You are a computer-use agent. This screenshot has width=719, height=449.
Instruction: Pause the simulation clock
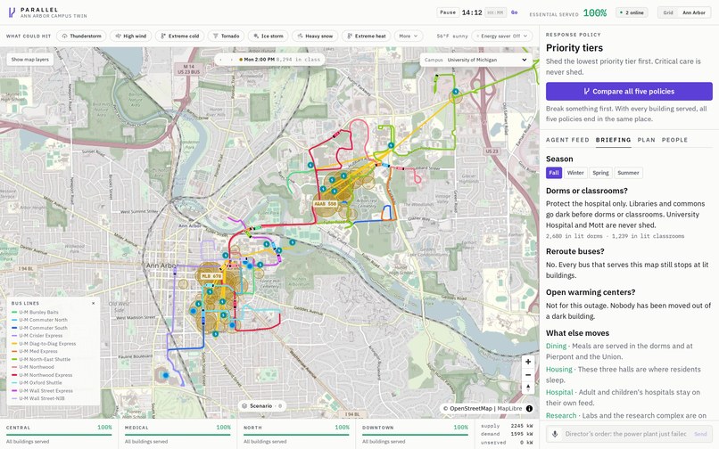(448, 12)
